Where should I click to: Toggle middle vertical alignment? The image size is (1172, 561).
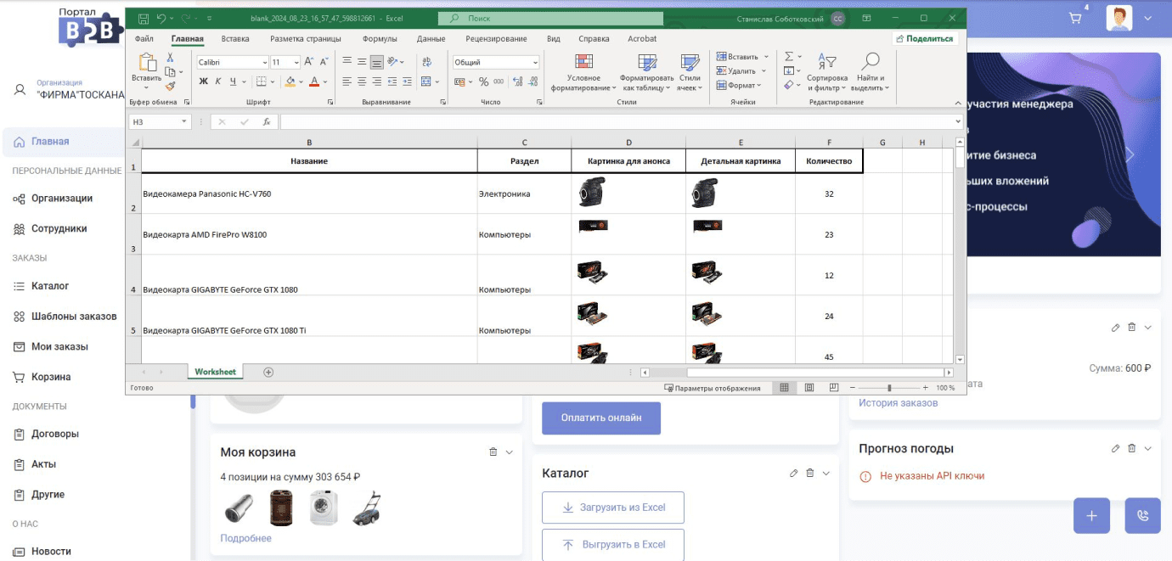point(362,62)
